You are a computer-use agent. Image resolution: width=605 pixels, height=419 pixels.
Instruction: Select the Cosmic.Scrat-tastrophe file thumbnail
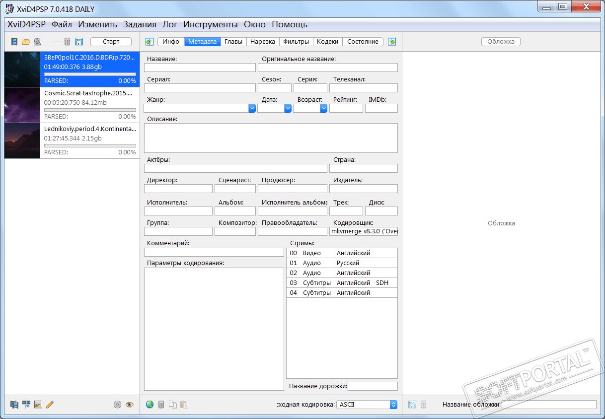22,105
